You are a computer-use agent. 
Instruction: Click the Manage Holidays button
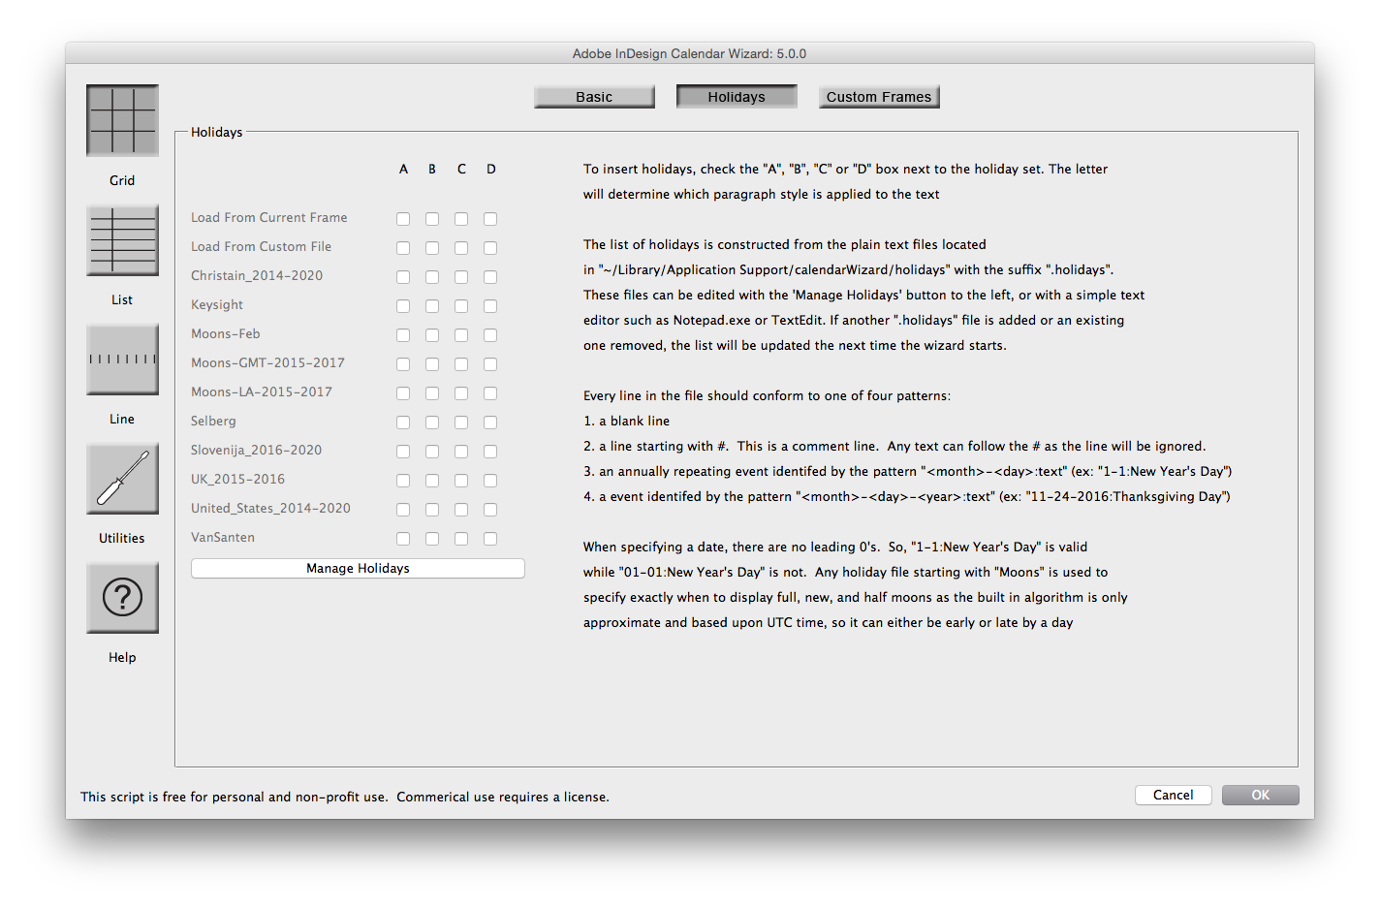click(358, 568)
